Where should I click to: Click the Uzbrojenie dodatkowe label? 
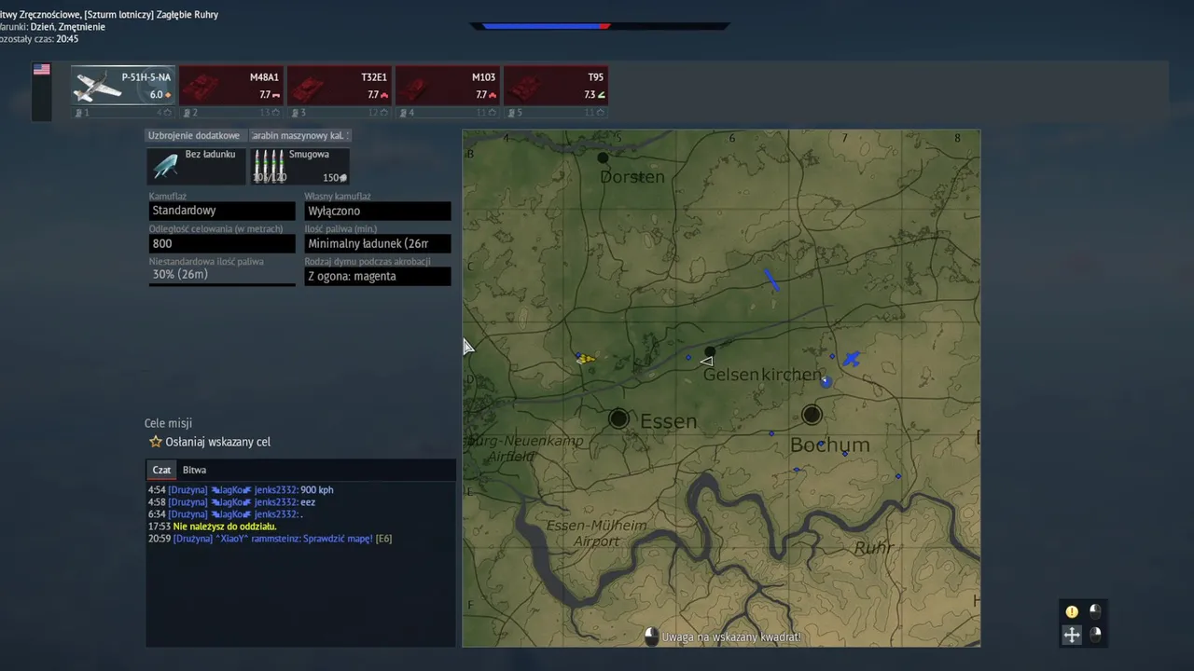196,135
